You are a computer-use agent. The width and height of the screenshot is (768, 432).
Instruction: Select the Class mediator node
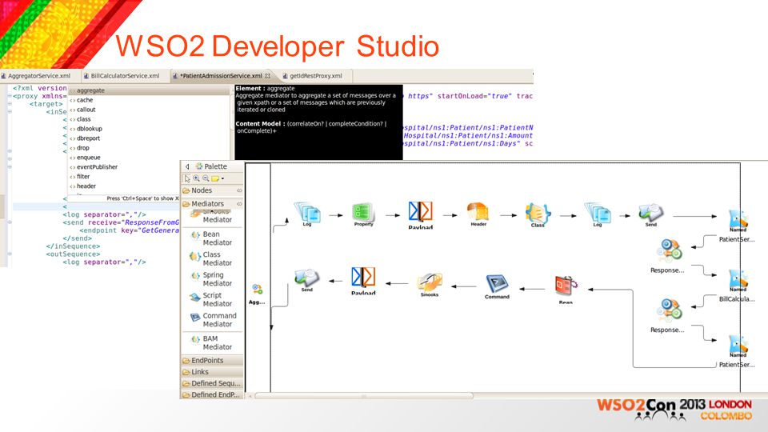[538, 215]
